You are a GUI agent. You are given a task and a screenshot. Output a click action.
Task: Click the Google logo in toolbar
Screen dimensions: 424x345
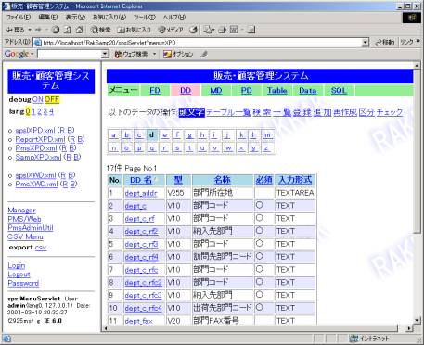point(17,54)
